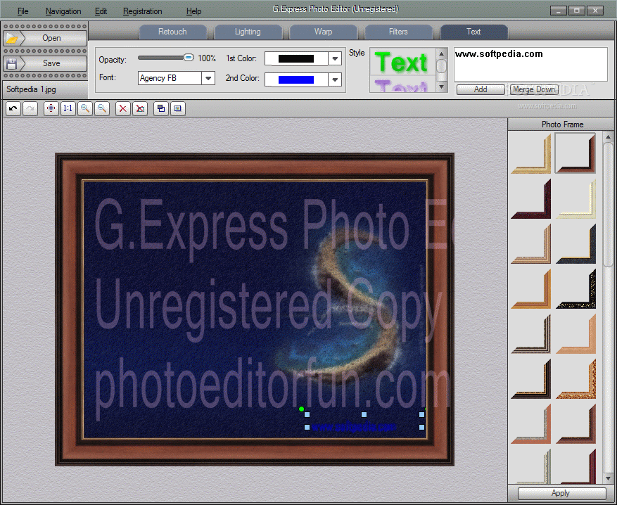Click the Open button label
Viewport: 617px width, 505px height.
coord(51,38)
